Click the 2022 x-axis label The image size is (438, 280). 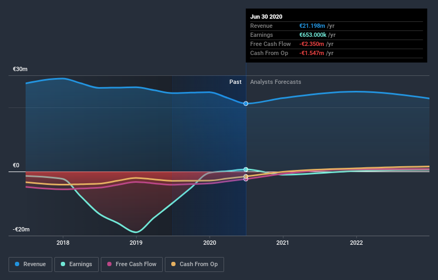(x=356, y=243)
